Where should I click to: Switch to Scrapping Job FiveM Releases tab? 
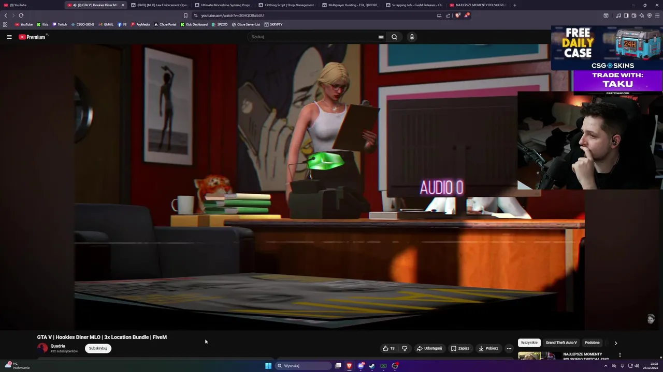413,5
